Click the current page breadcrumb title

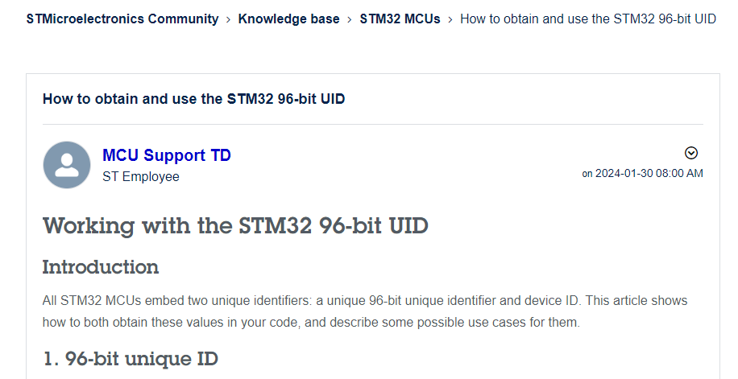[x=587, y=19]
